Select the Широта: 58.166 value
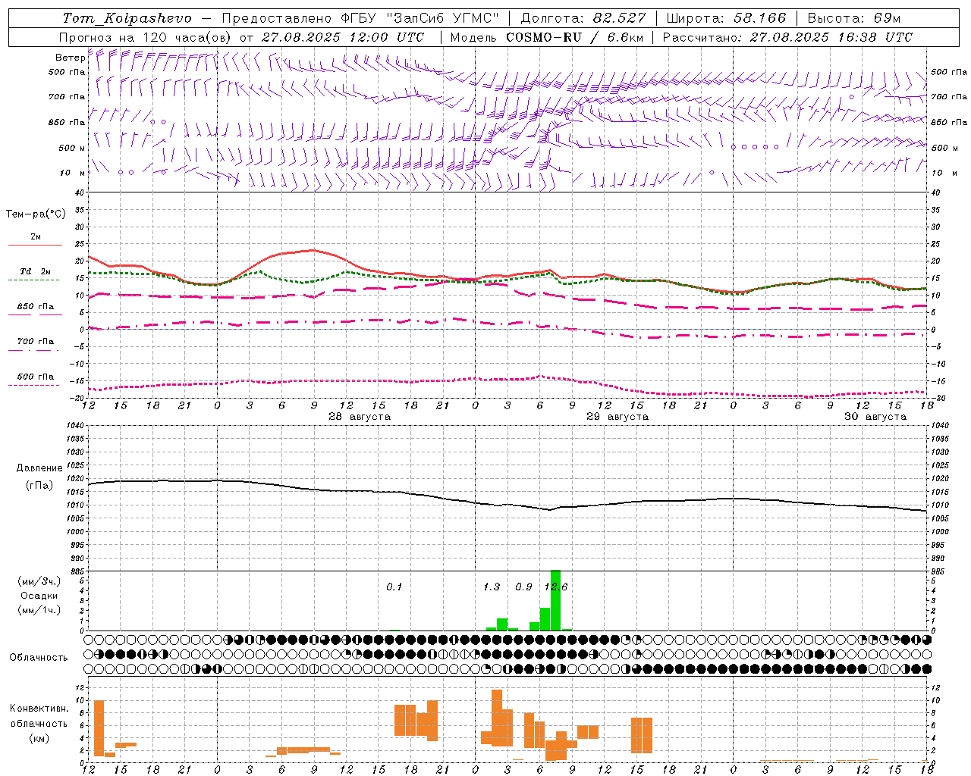 (726, 18)
